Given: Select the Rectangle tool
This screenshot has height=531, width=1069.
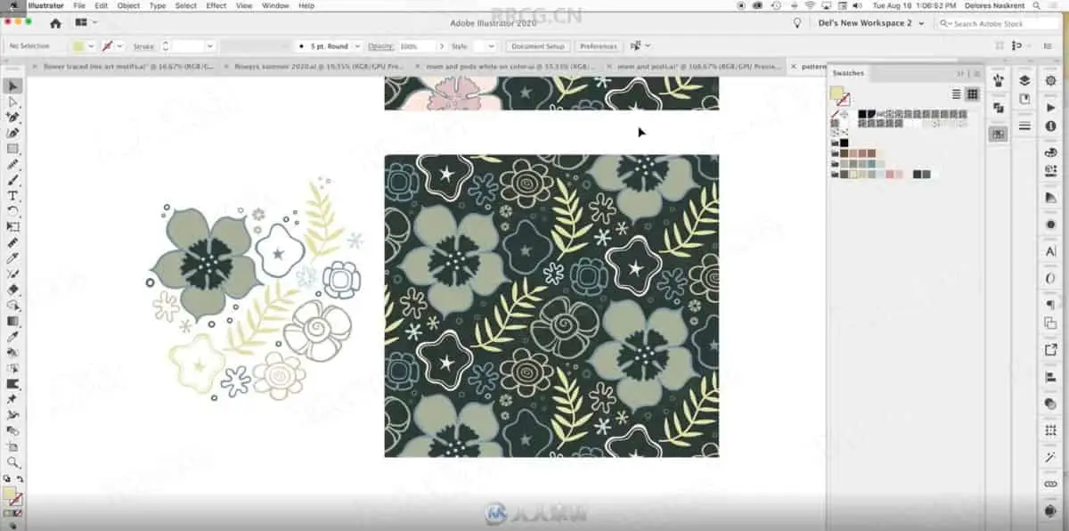Looking at the screenshot, I should point(12,148).
